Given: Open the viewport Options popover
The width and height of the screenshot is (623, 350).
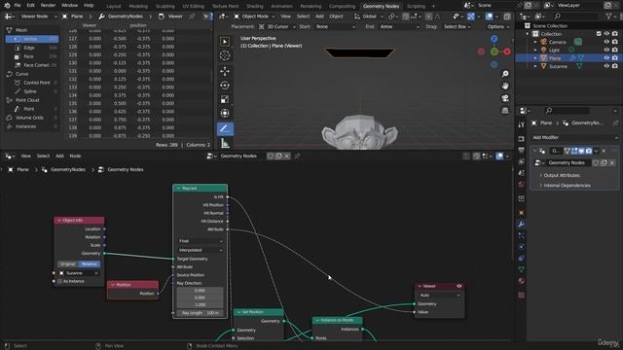Looking at the screenshot, I should [x=497, y=26].
